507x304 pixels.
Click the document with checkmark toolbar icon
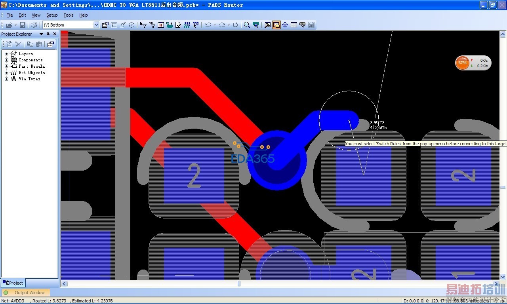178,25
